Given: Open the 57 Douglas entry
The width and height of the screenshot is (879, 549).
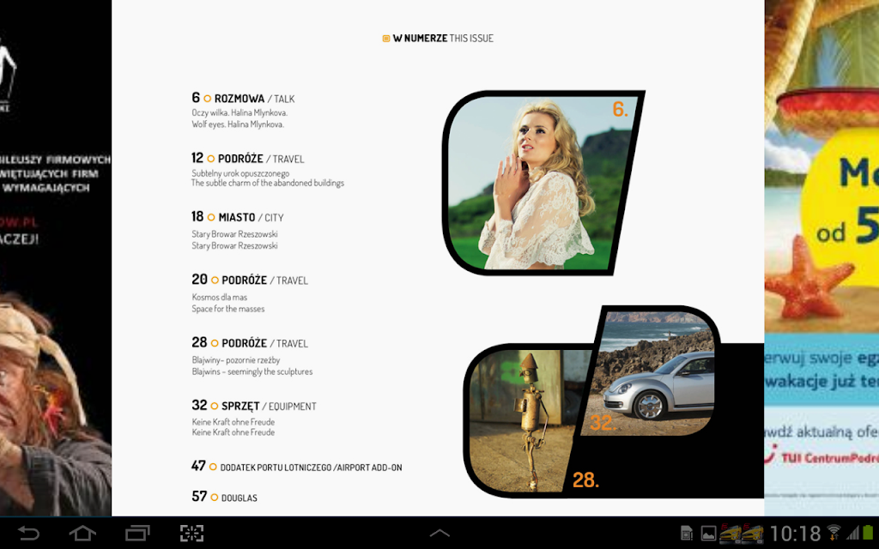Looking at the screenshot, I should tap(224, 497).
